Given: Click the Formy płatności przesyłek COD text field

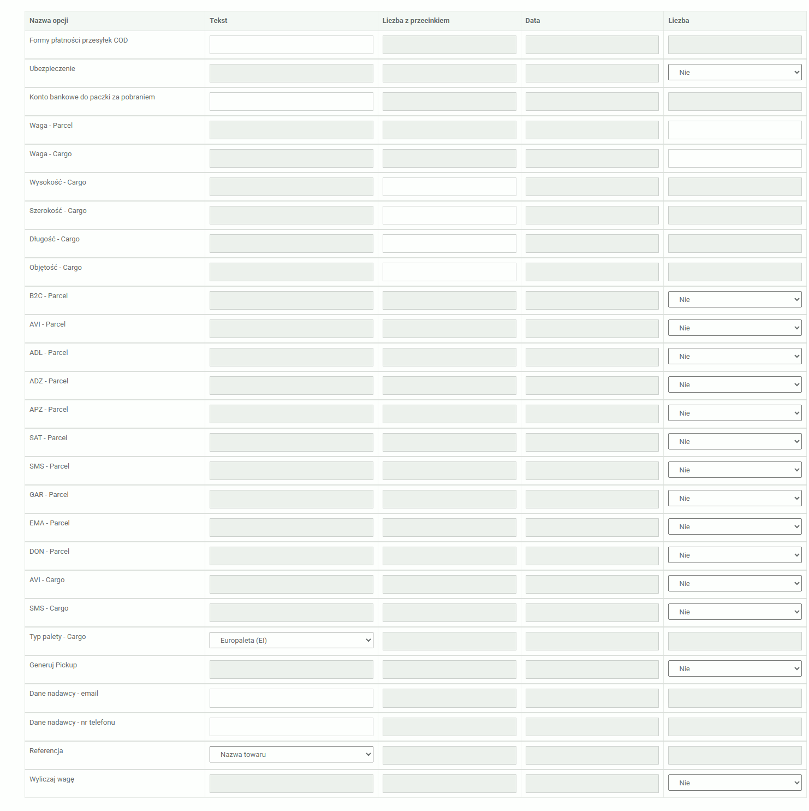Looking at the screenshot, I should (291, 45).
